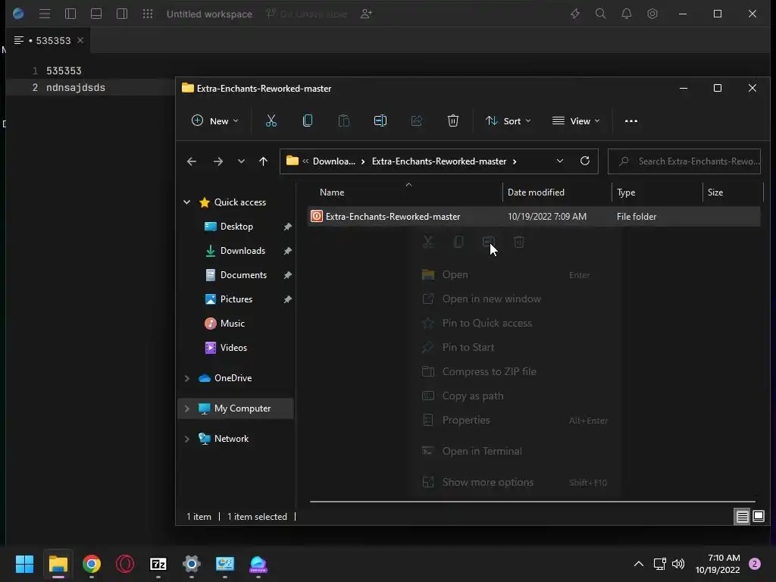
Task: Open the grid apps icon in editor title bar
Action: point(148,14)
